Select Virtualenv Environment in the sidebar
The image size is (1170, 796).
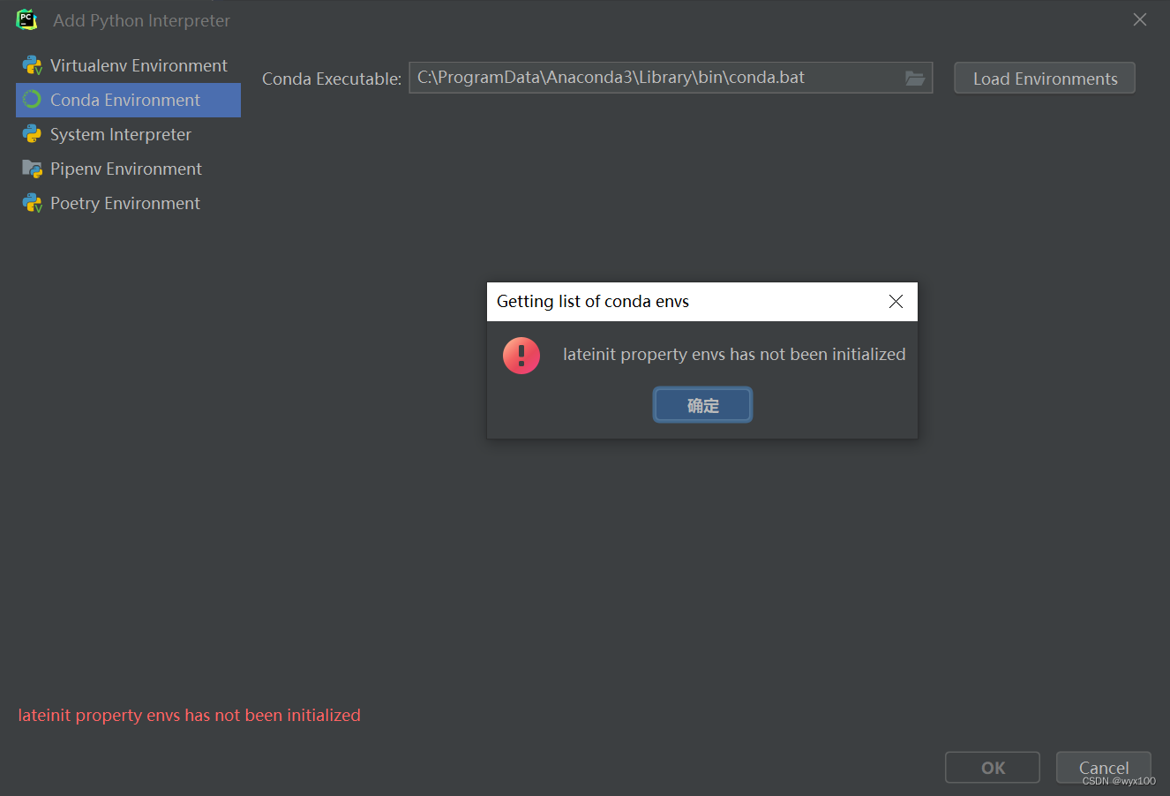pyautogui.click(x=138, y=65)
